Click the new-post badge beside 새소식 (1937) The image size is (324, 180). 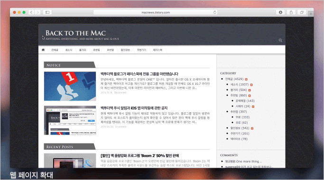point(251,85)
